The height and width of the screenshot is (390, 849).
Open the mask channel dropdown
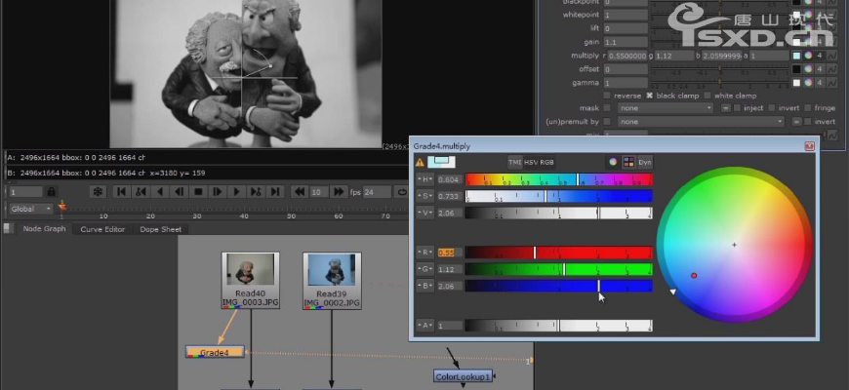(665, 108)
